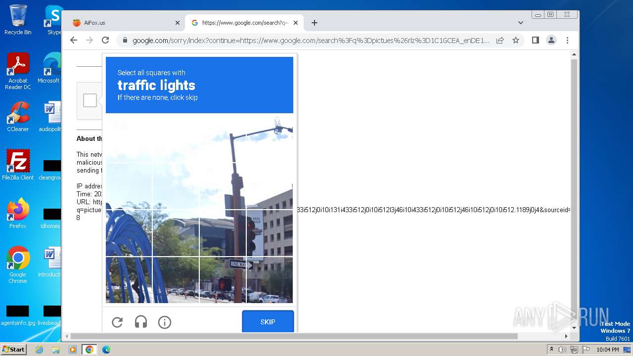Reload the Chrome page

pyautogui.click(x=105, y=40)
